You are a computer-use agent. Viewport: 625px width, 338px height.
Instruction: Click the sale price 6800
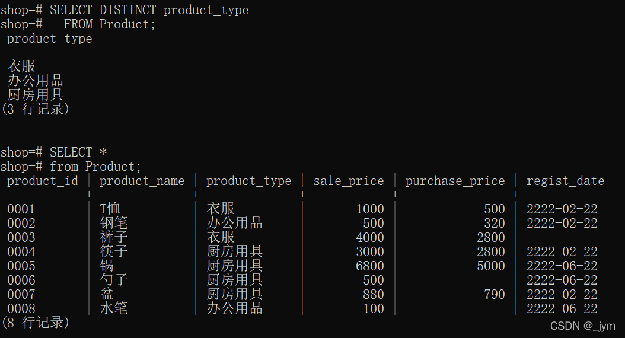click(x=369, y=266)
